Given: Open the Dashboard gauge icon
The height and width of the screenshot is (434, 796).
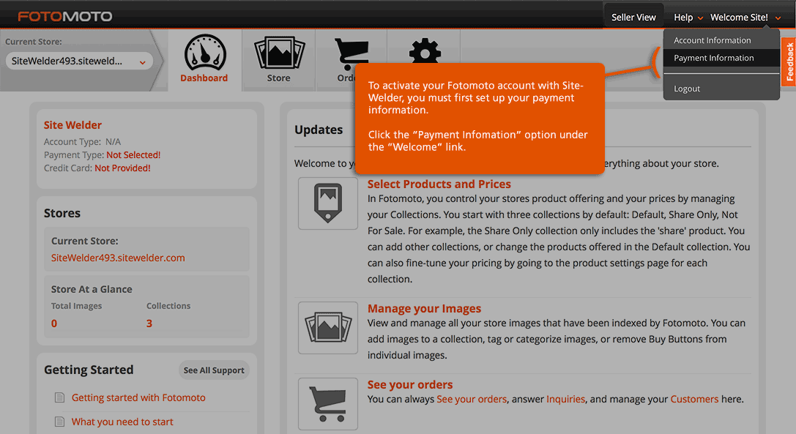Looking at the screenshot, I should pyautogui.click(x=204, y=53).
